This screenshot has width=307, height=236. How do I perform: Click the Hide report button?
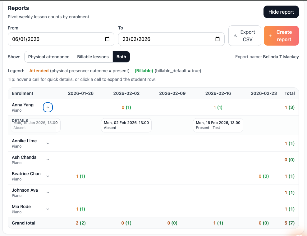(281, 11)
